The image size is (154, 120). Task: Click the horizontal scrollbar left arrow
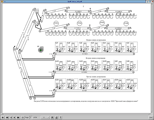pos(2,114)
